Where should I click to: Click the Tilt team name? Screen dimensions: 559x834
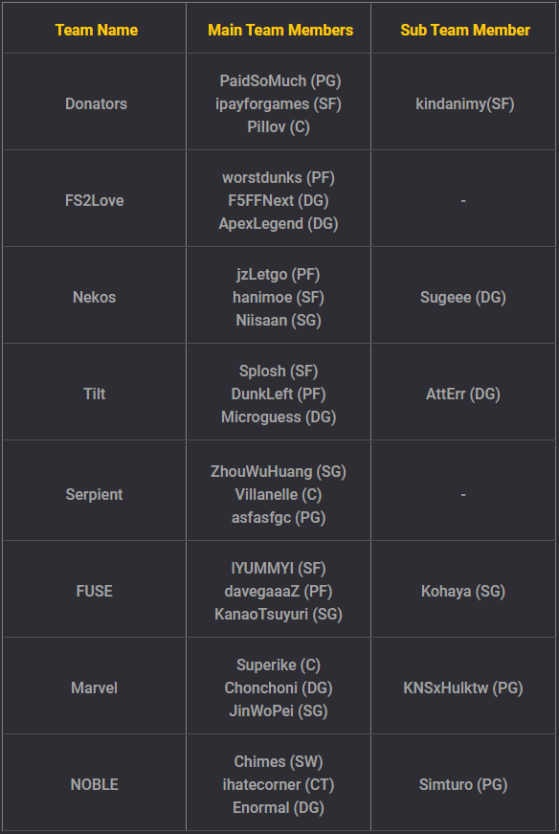[x=94, y=394]
